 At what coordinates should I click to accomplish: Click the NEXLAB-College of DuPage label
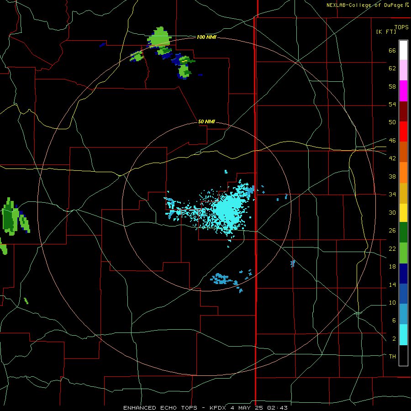point(365,5)
